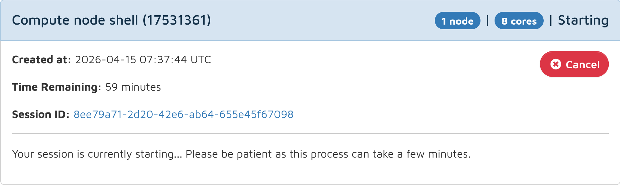This screenshot has height=185, width=620.
Task: Click the separator before the Starting status
Action: (551, 21)
